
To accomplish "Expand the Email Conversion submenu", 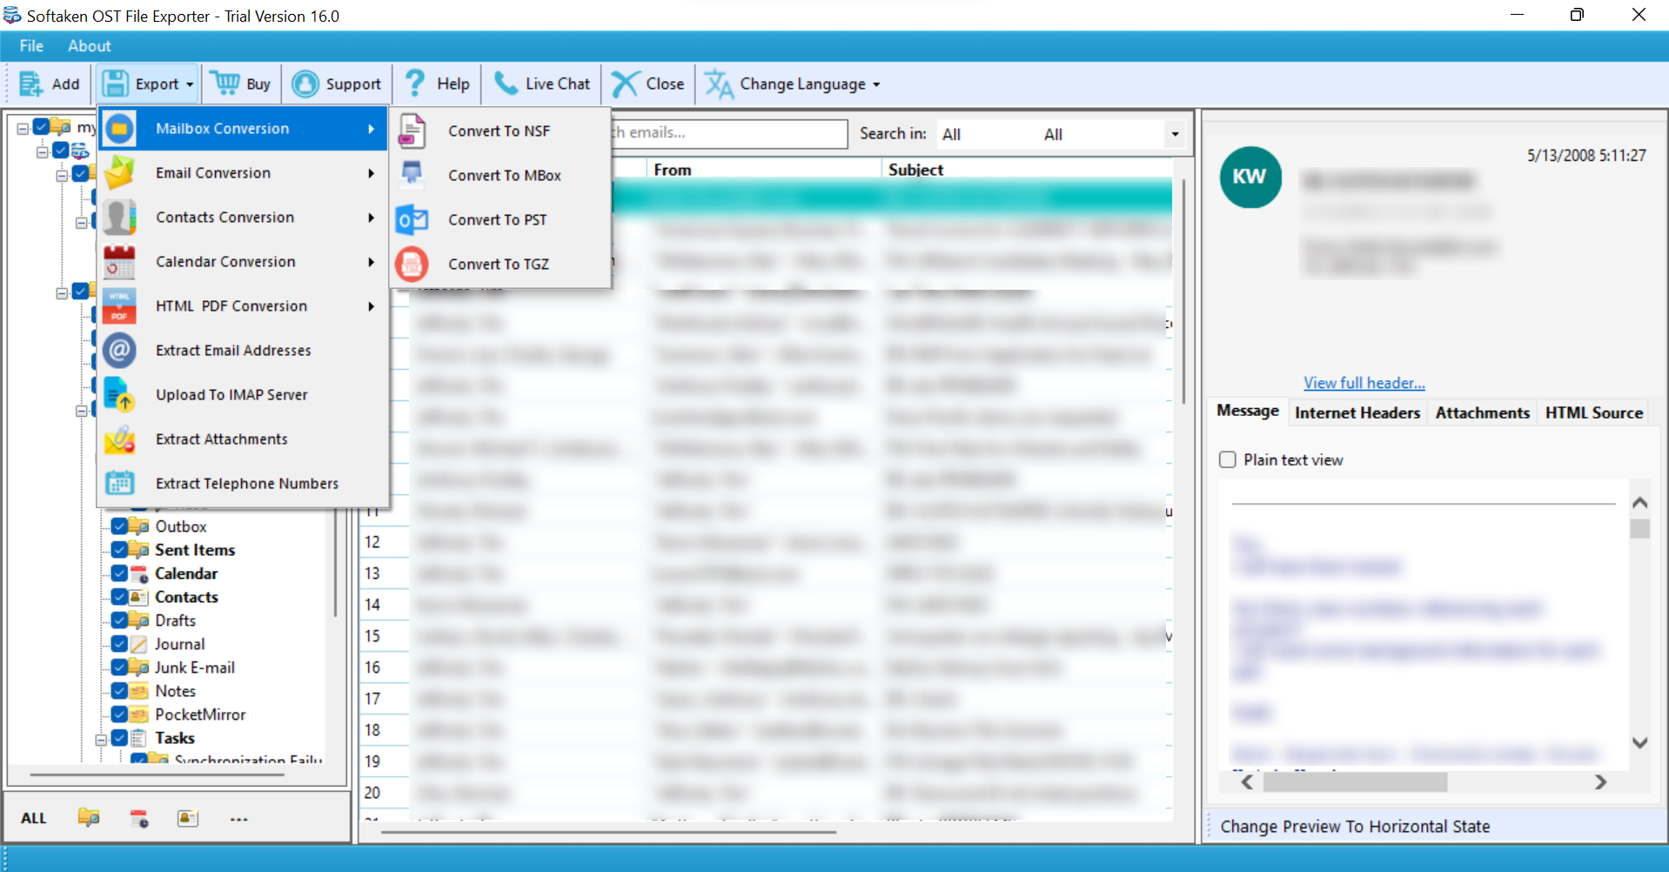I will coord(243,173).
